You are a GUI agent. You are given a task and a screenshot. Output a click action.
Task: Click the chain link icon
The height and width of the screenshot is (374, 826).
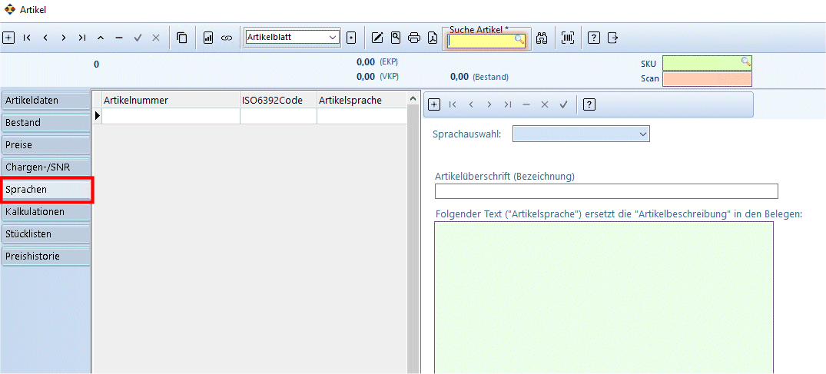click(227, 38)
